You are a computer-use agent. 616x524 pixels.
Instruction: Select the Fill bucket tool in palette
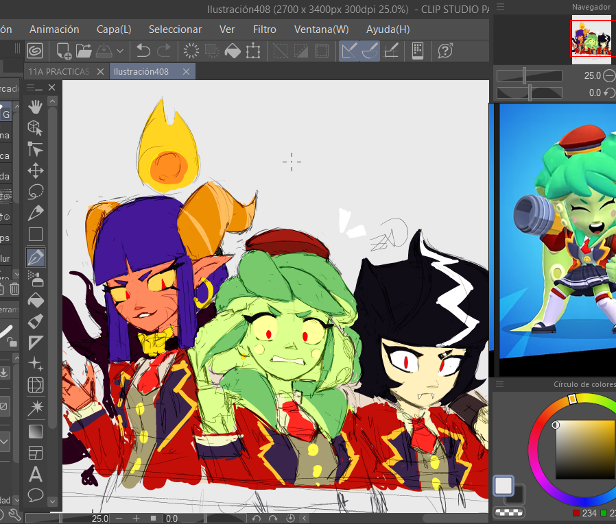(36, 301)
